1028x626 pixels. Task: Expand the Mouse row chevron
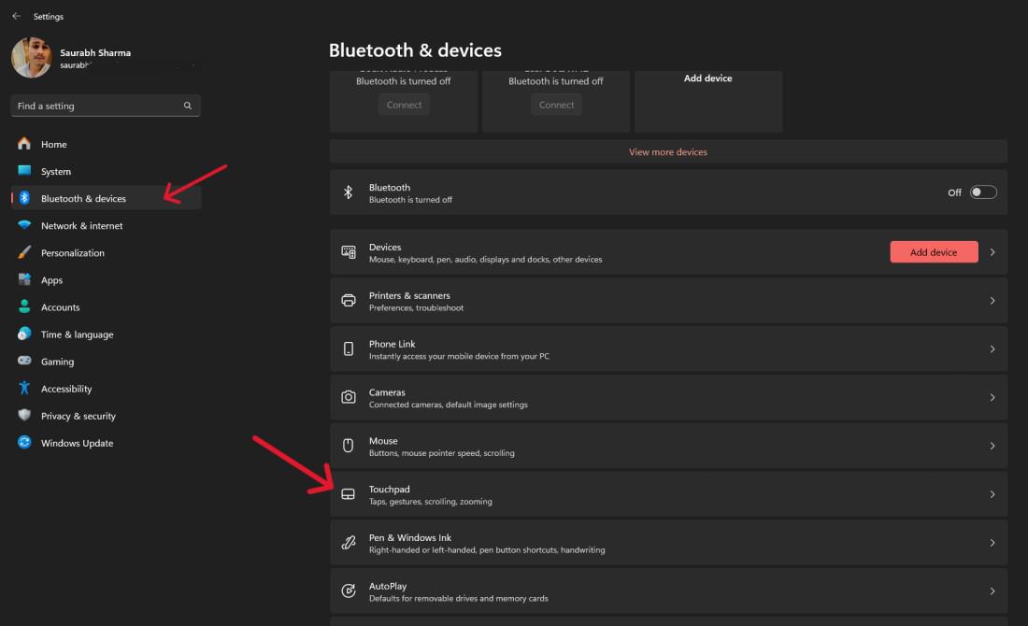point(992,446)
